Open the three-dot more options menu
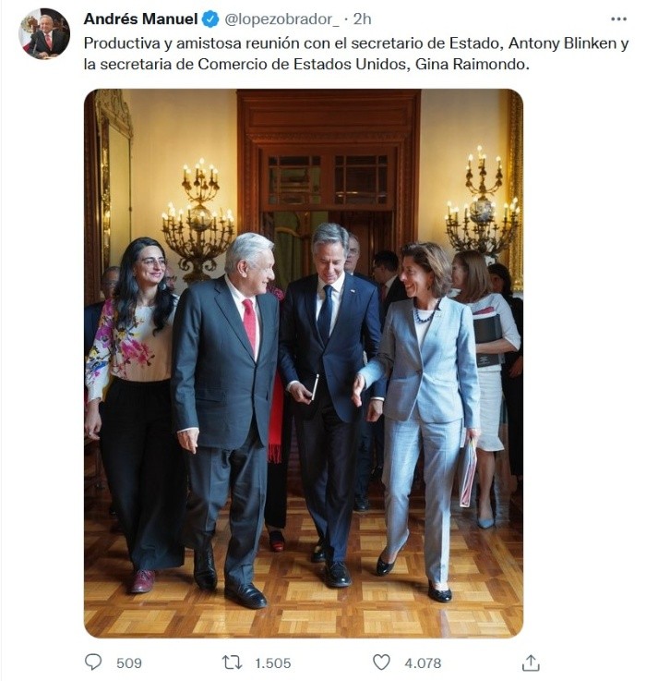Viewport: 646px width, 681px height. (x=618, y=19)
